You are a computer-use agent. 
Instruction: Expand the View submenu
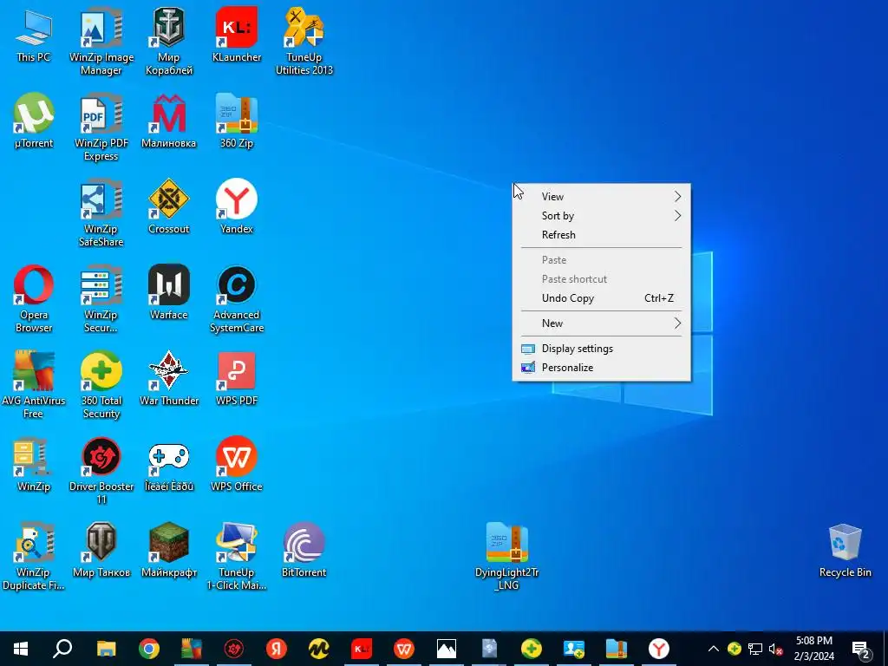[x=602, y=197]
